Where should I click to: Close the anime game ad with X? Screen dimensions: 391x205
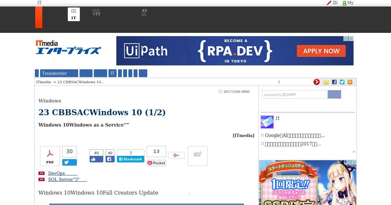point(354,162)
